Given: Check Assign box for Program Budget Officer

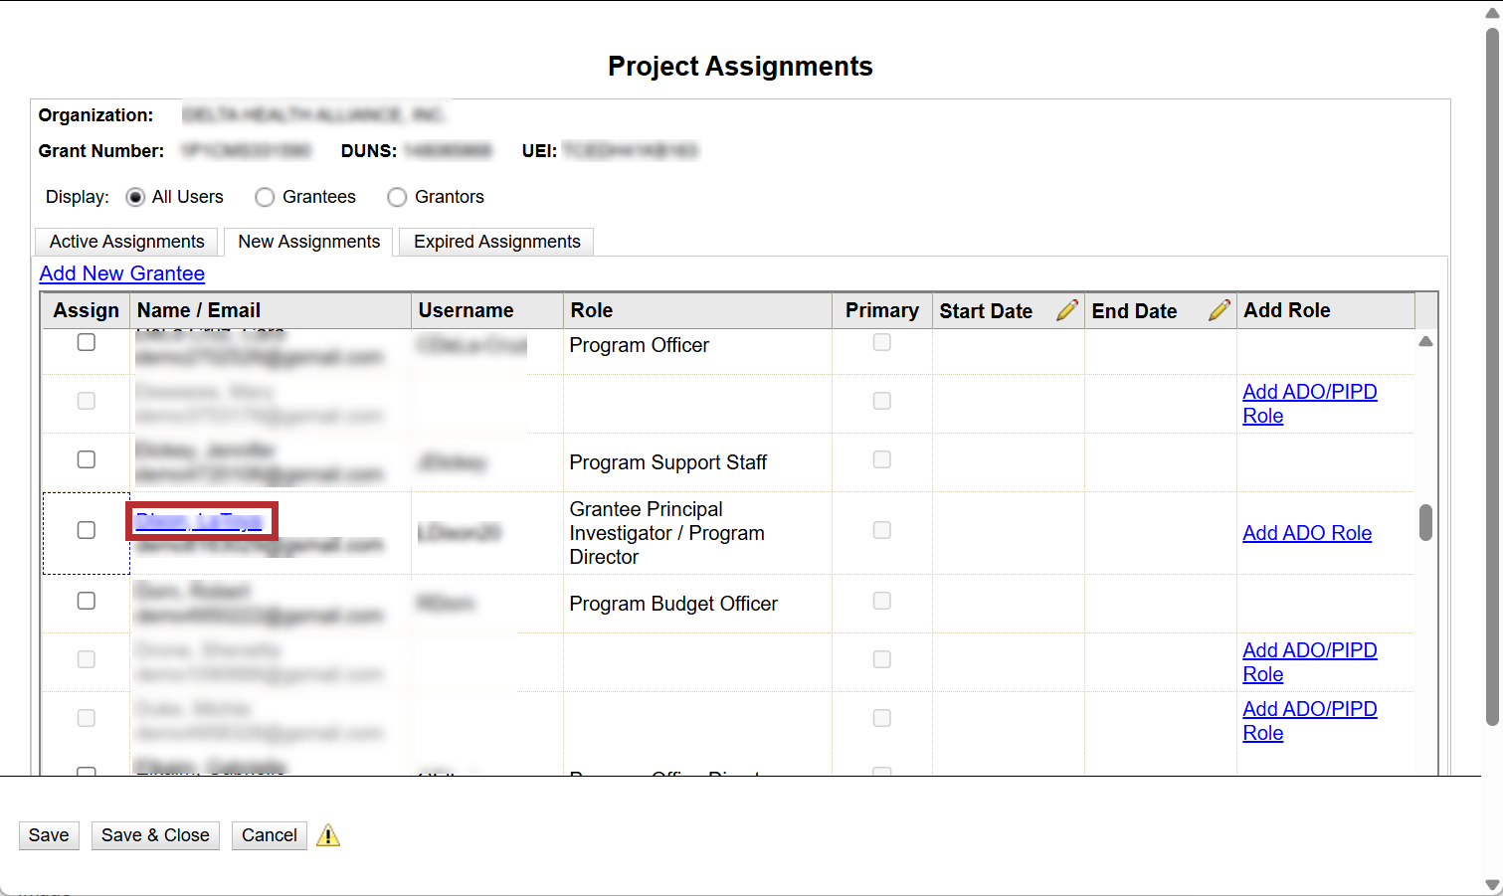Looking at the screenshot, I should click(x=87, y=601).
